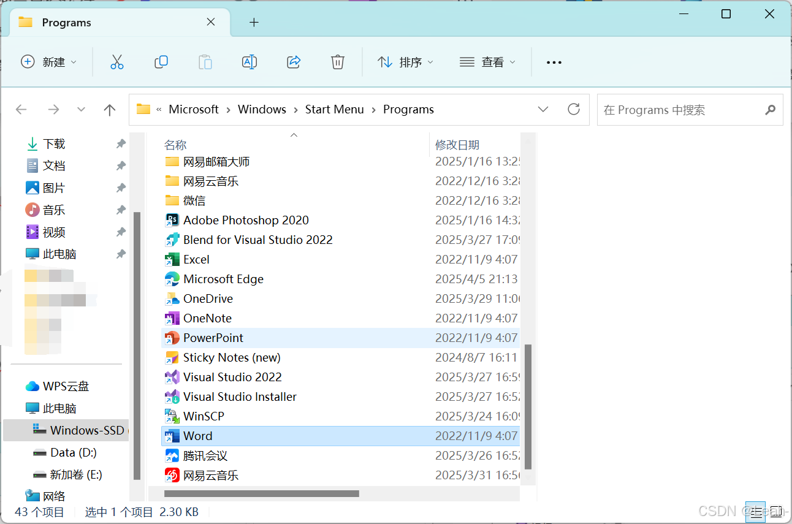Image resolution: width=792 pixels, height=524 pixels.
Task: Open the 新建 dropdown
Action: tap(49, 62)
